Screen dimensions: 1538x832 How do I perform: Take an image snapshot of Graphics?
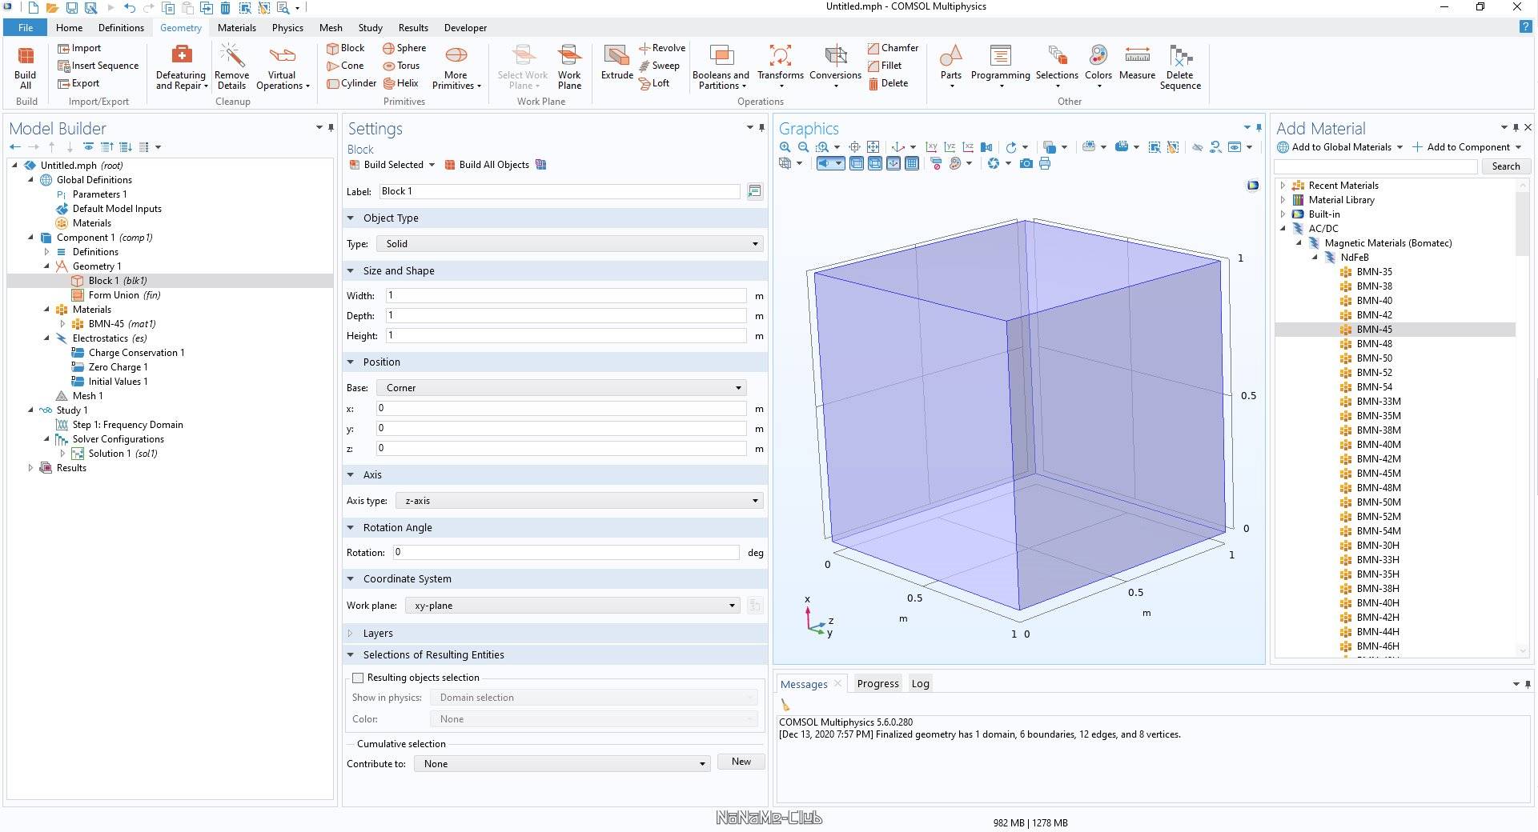1026,163
